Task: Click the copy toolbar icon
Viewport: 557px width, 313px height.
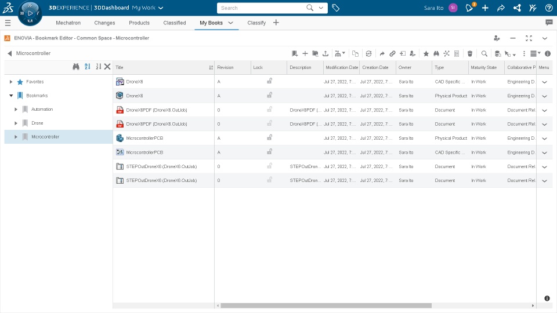Action: tap(355, 53)
